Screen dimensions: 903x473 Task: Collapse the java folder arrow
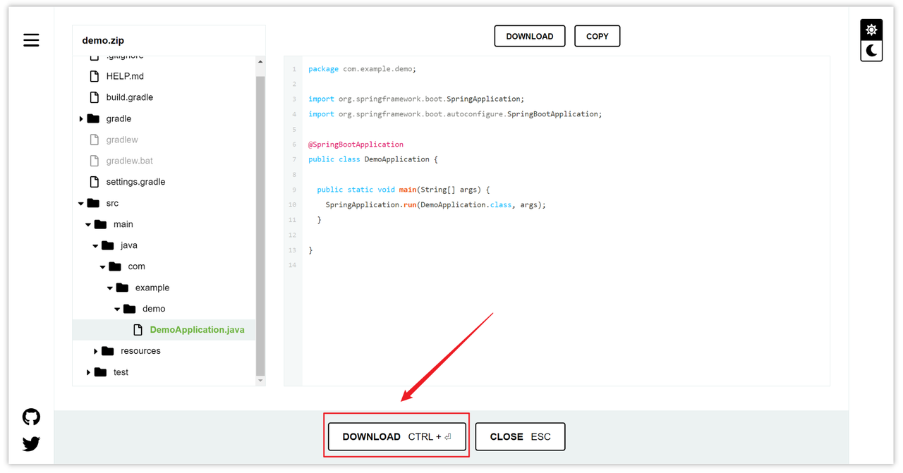[95, 246]
